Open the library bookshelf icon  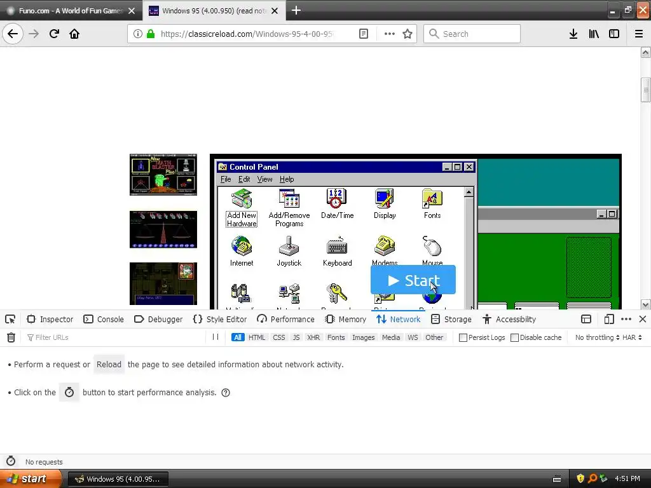(x=594, y=34)
